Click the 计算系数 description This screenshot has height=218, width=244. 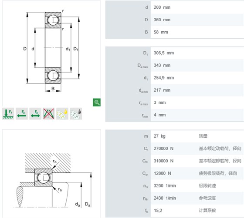[x=207, y=211]
